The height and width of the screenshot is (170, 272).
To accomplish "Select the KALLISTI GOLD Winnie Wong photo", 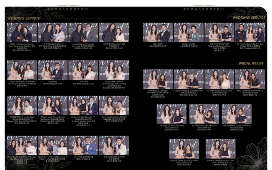I will pos(53,32).
